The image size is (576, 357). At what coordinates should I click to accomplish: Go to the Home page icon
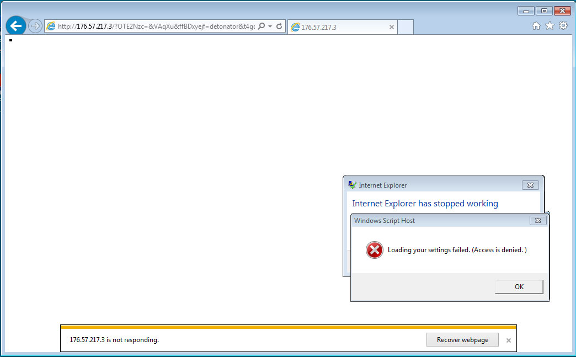[536, 26]
